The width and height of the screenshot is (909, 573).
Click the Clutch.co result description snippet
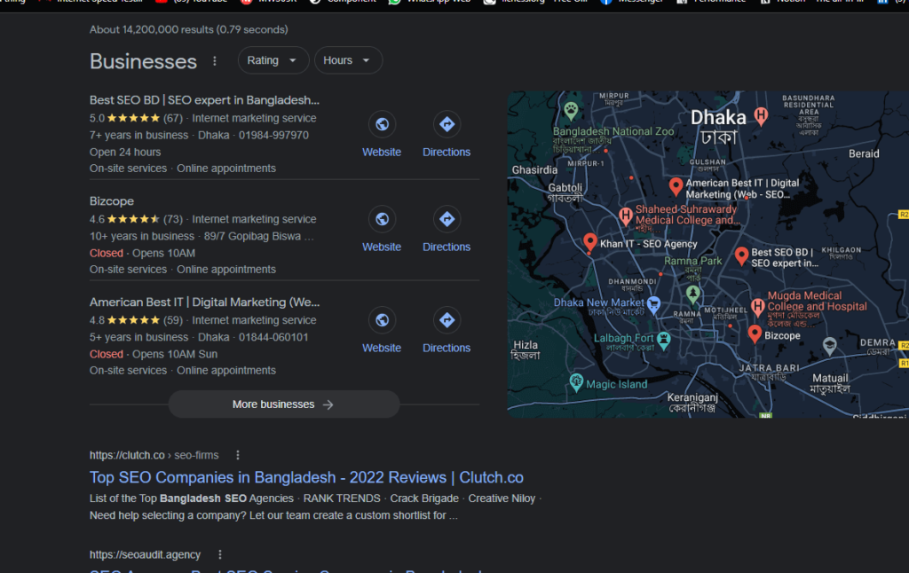tap(315, 507)
